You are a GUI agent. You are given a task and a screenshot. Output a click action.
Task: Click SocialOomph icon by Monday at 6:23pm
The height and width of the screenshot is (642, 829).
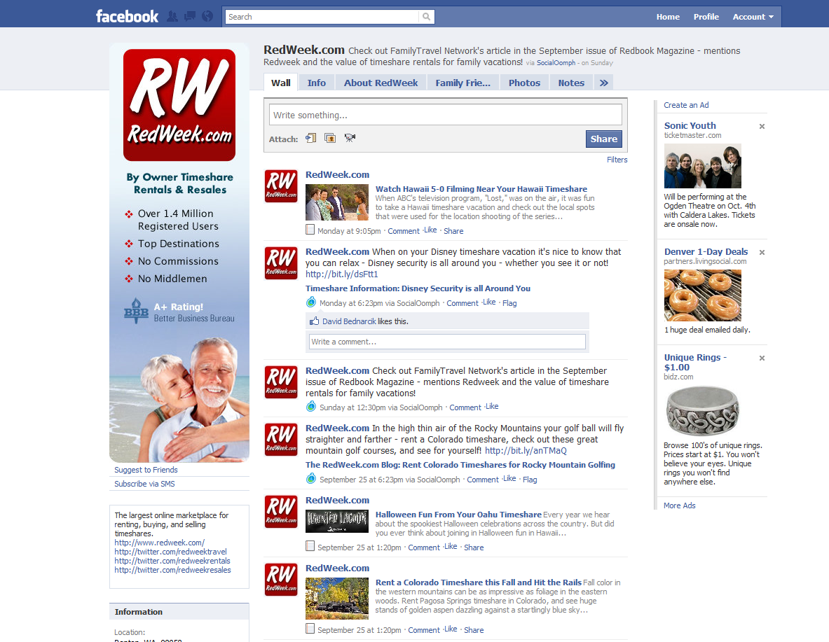311,302
